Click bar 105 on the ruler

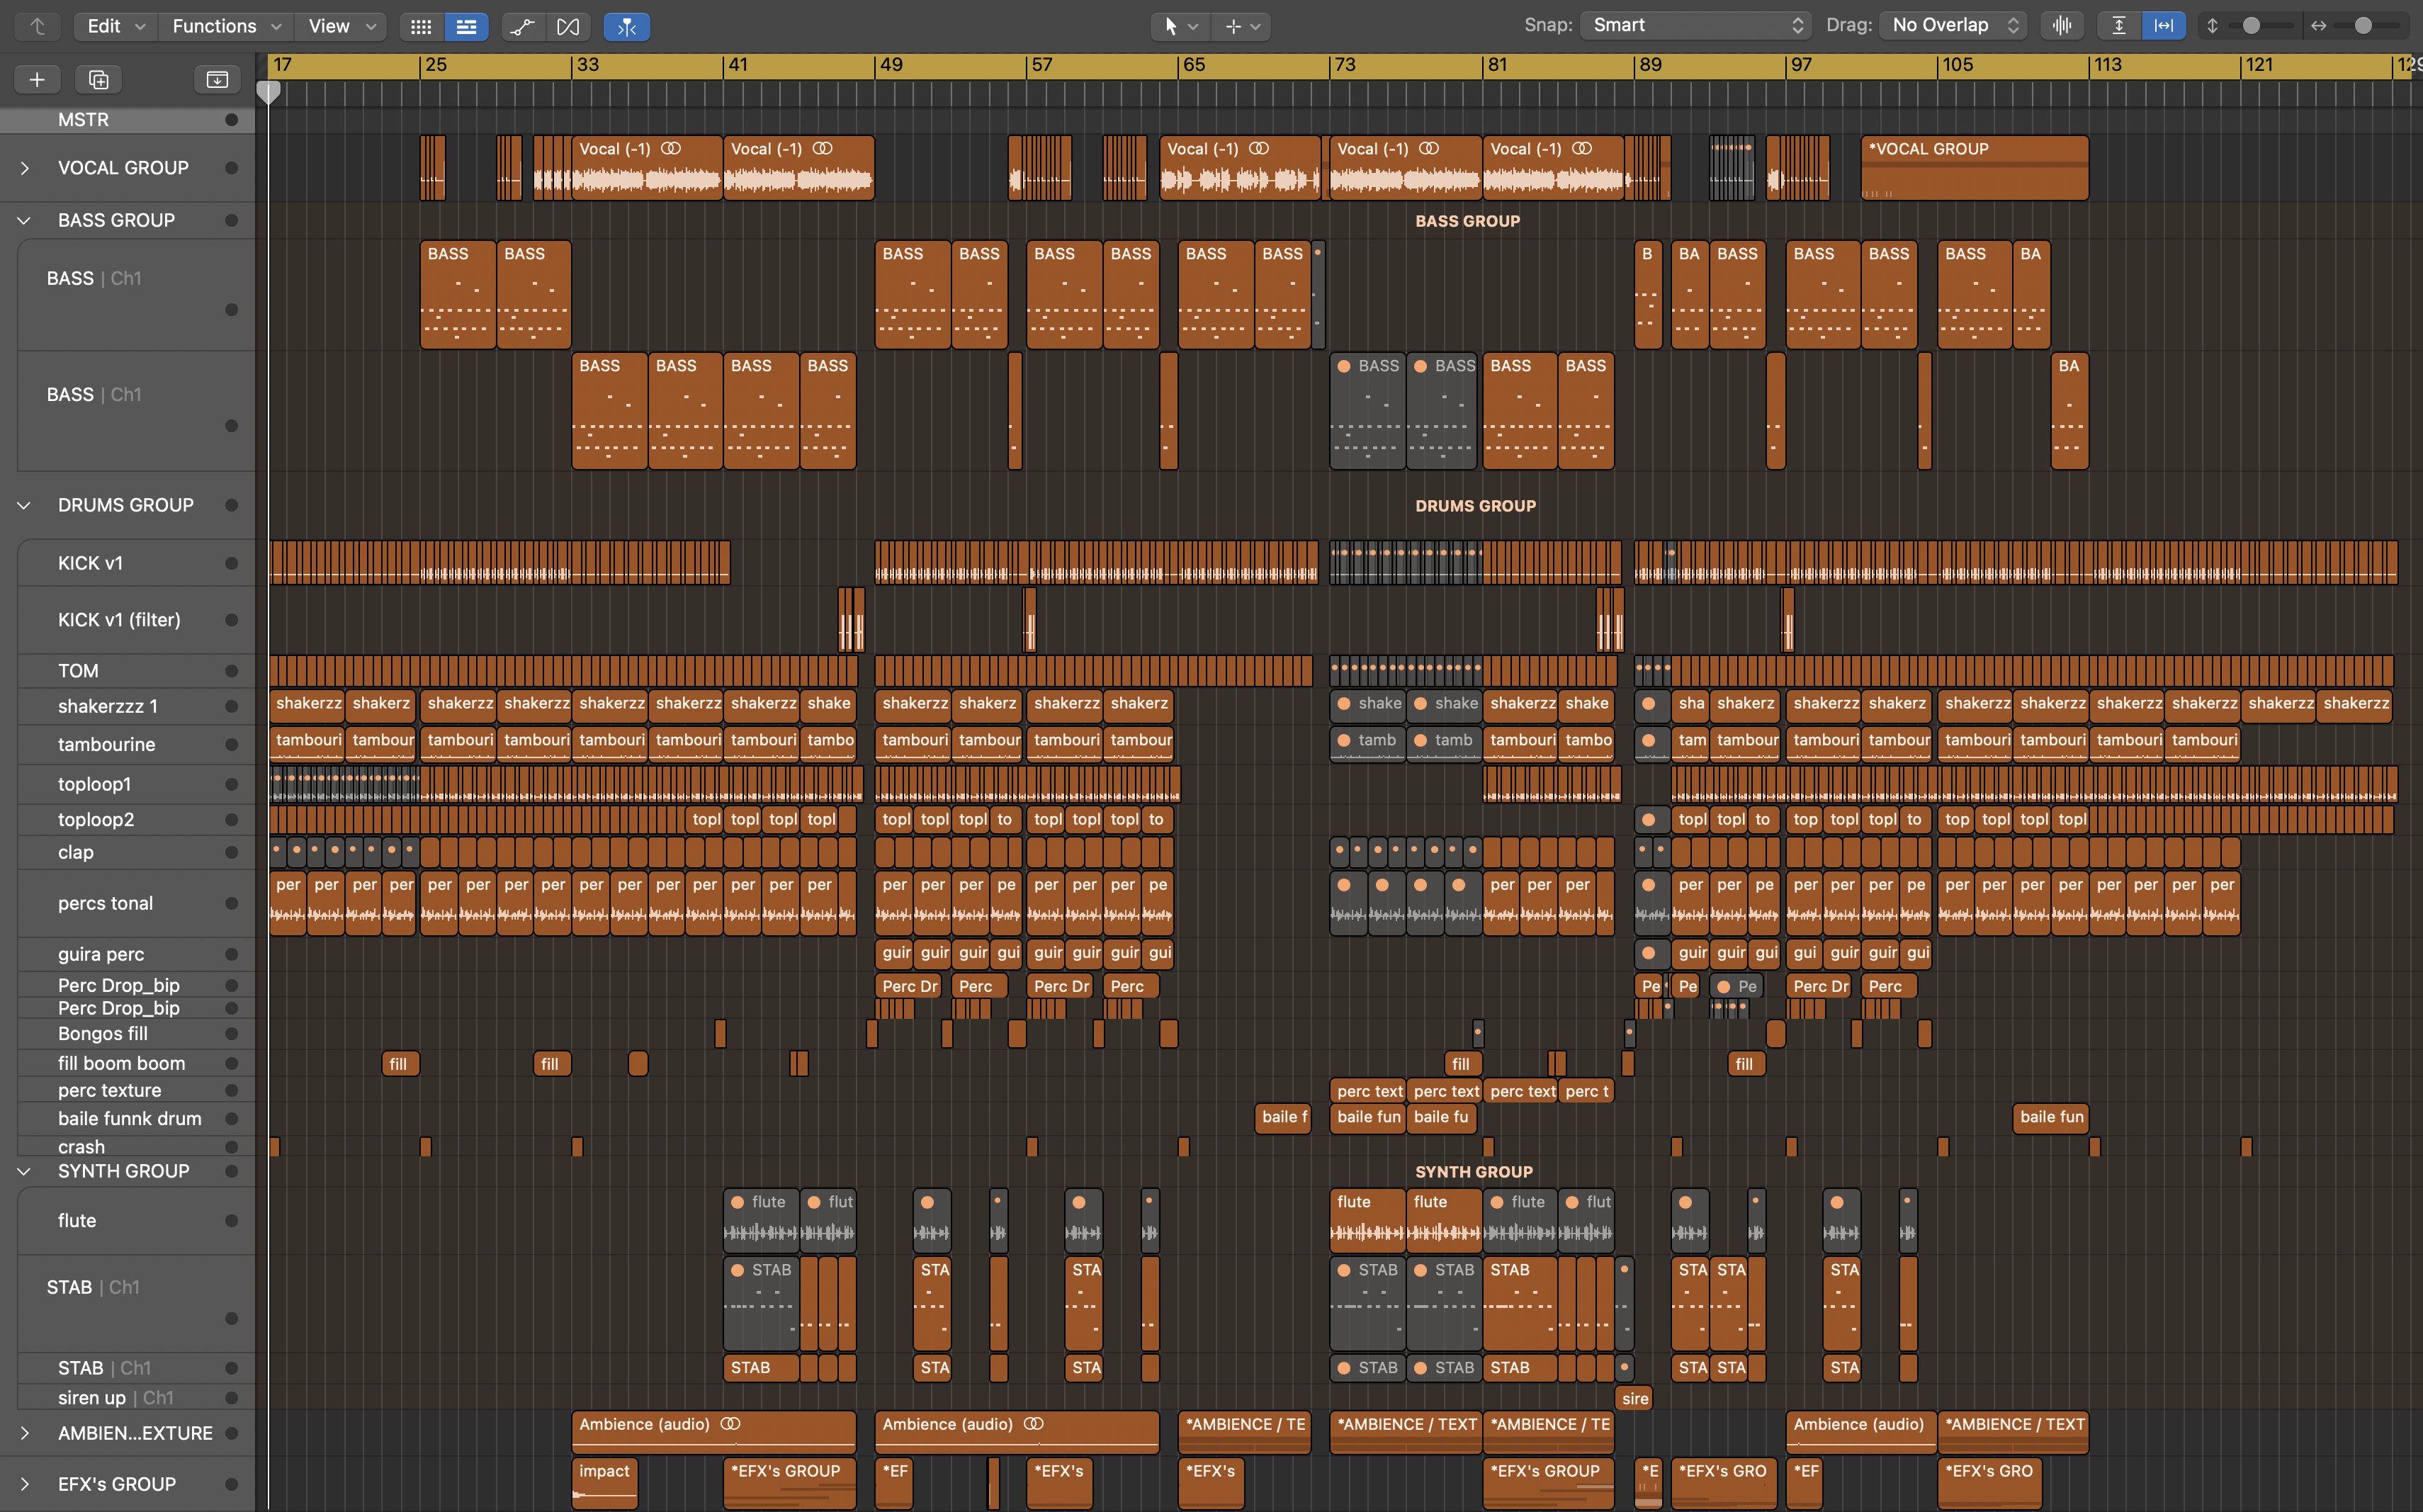tap(1956, 65)
